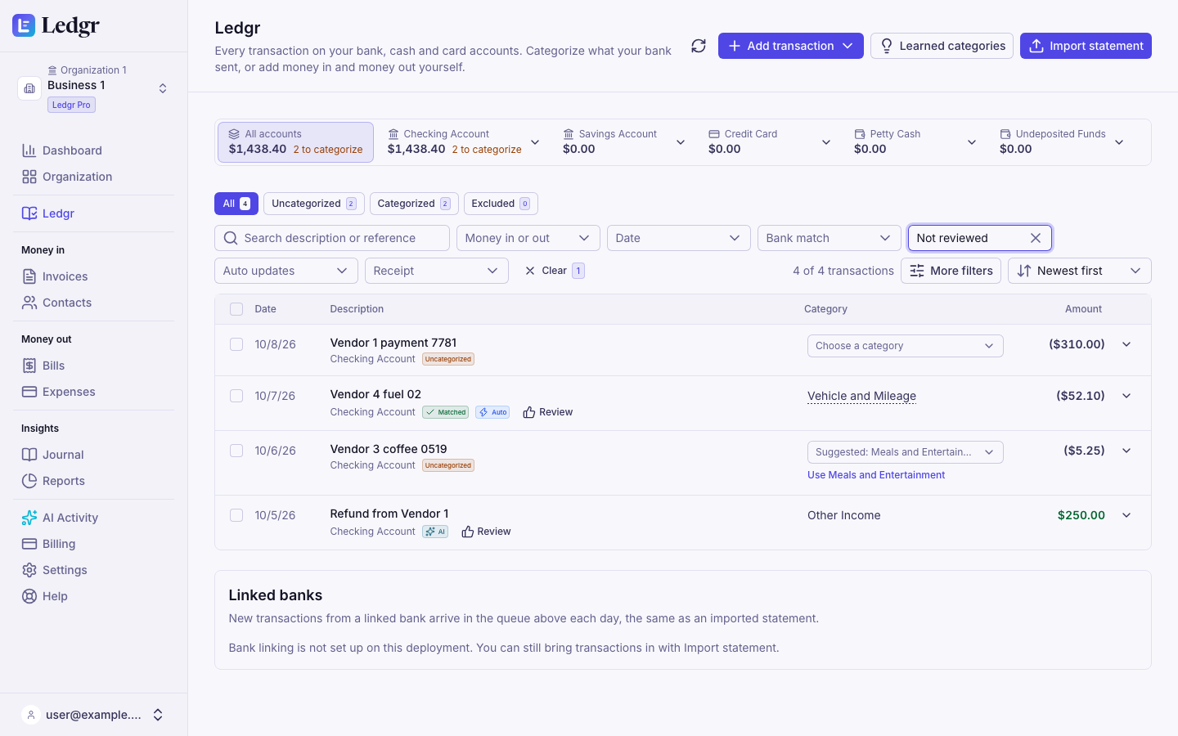The height and width of the screenshot is (736, 1178).
Task: Check the Vendor 4 fuel 02 row
Action: [236, 396]
